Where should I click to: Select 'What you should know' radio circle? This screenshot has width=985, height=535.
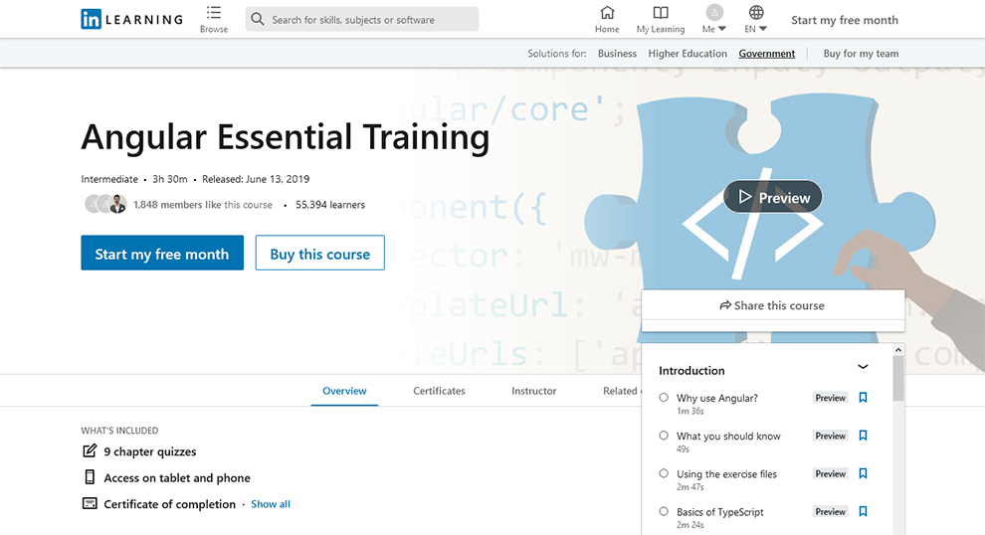(x=664, y=436)
